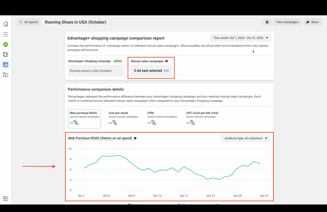Open the folder download icon in sidebar
Viewport: 327px width, 212px height.
(x=6, y=75)
